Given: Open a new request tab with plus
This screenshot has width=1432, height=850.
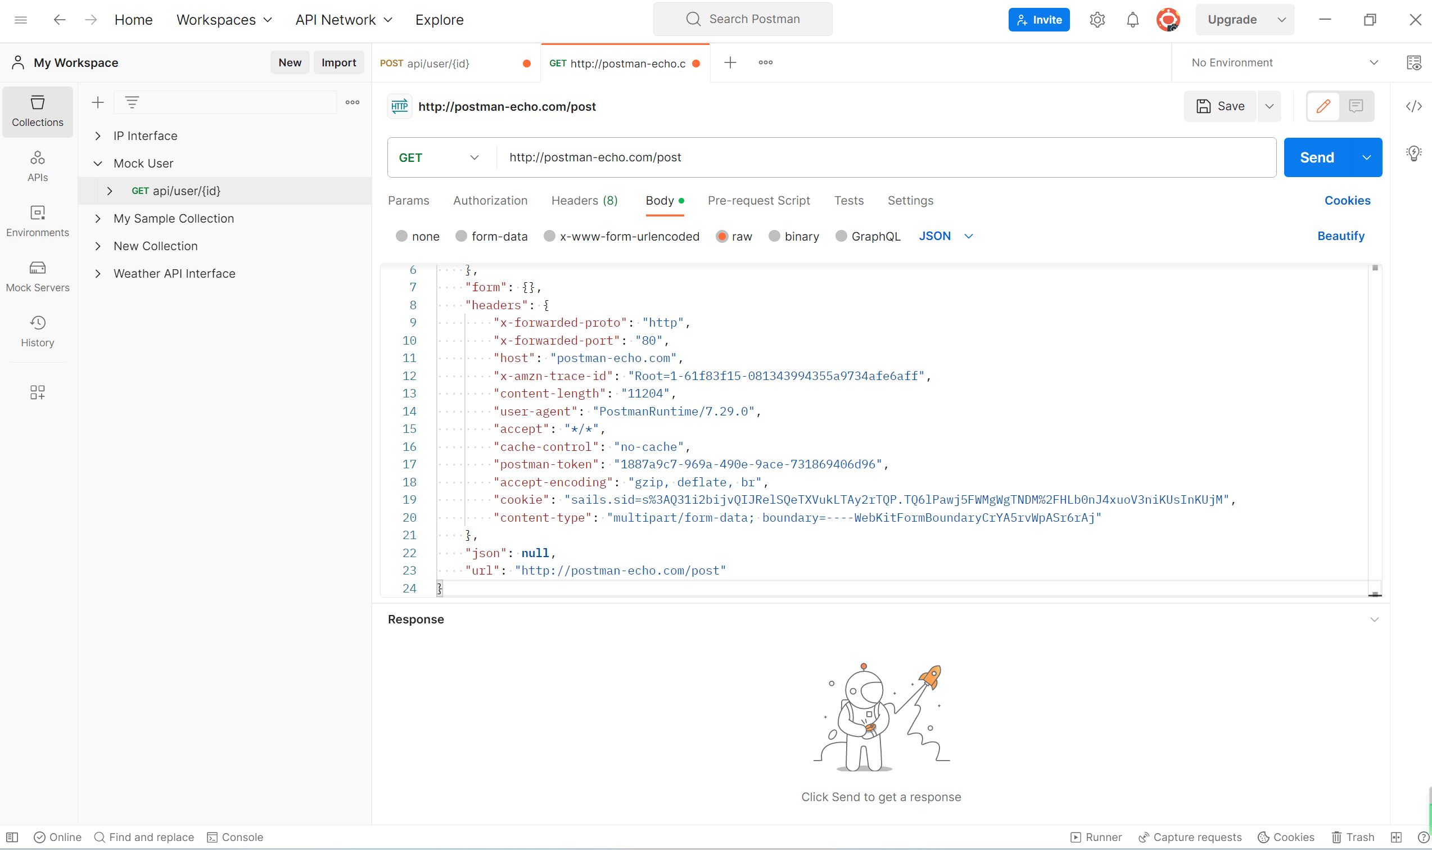Looking at the screenshot, I should [730, 62].
